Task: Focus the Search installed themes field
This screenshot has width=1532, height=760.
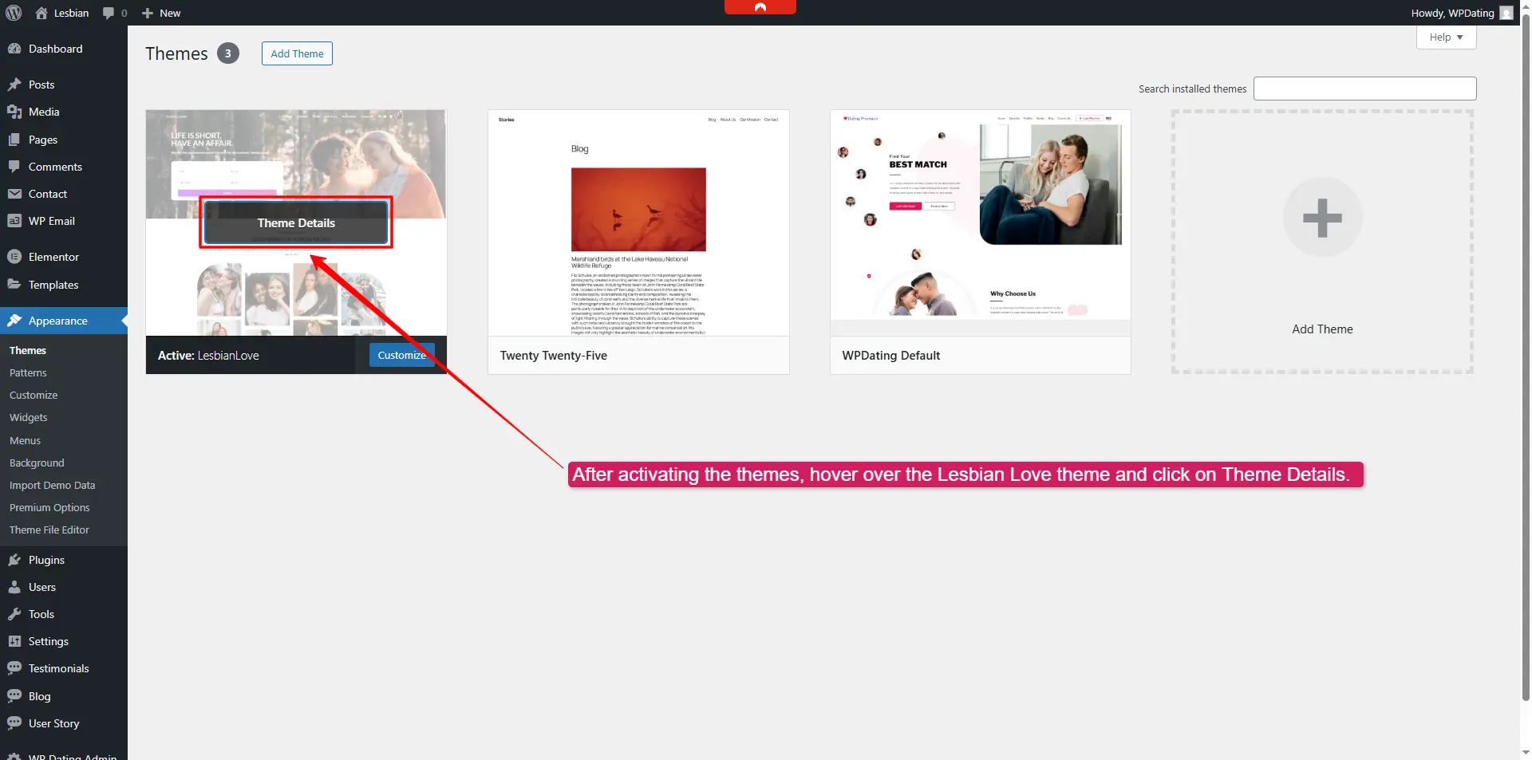Action: pyautogui.click(x=1364, y=89)
